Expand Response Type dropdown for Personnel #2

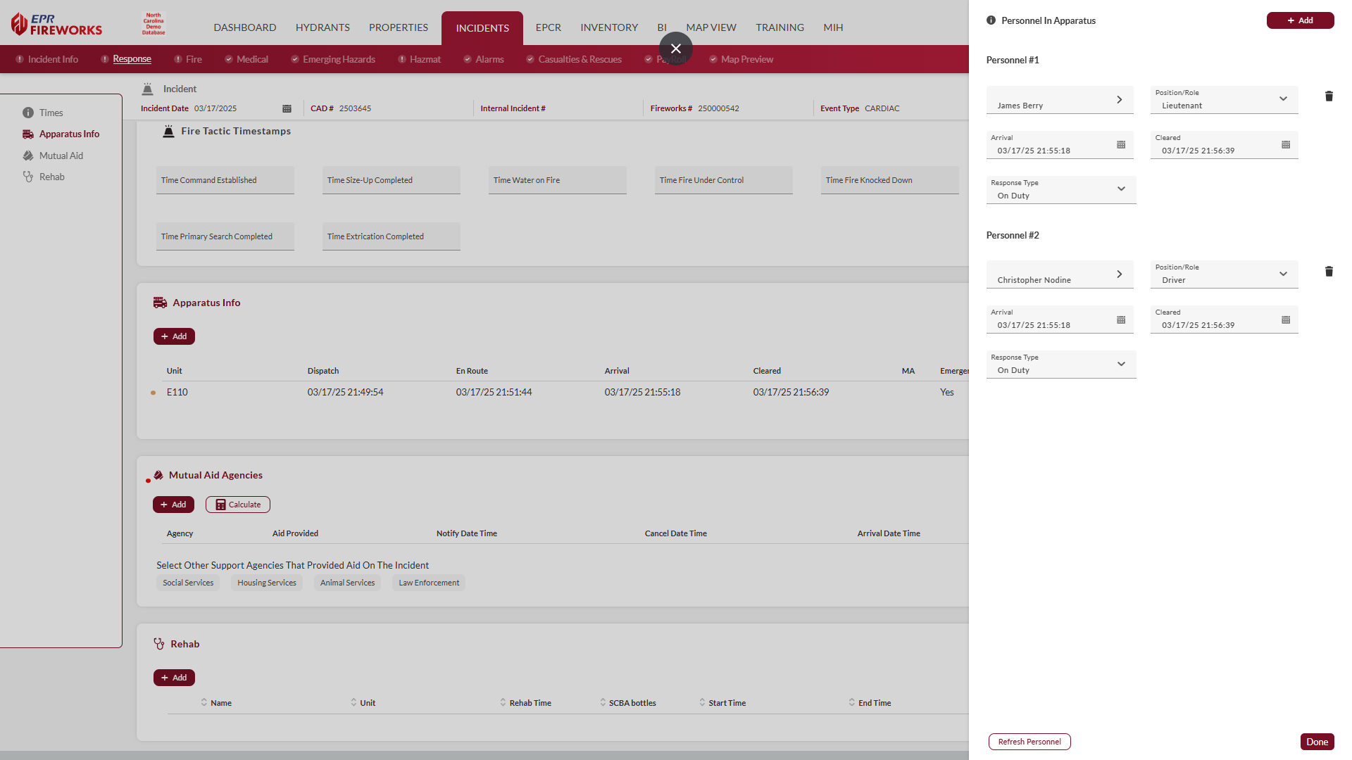tap(1060, 365)
